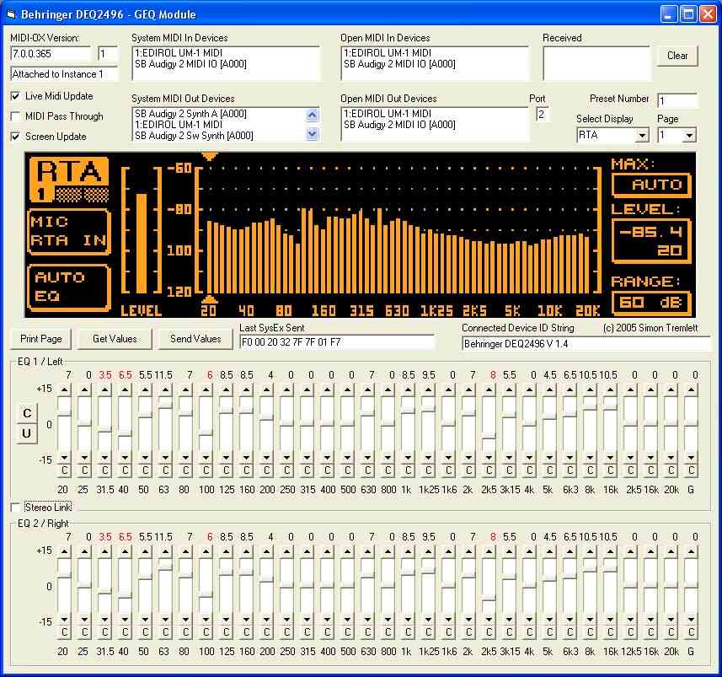
Task: Click the up arrow of the 1k band in EQ 1 / Left
Action: pos(408,390)
